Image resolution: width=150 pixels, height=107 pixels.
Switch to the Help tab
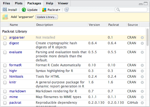pyautogui.click(x=50, y=3)
